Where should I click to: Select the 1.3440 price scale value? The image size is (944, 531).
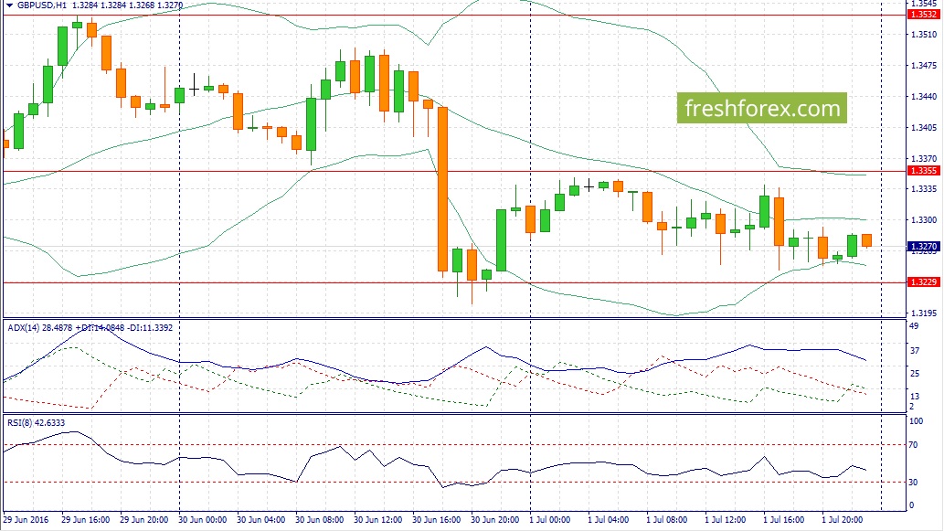924,97
